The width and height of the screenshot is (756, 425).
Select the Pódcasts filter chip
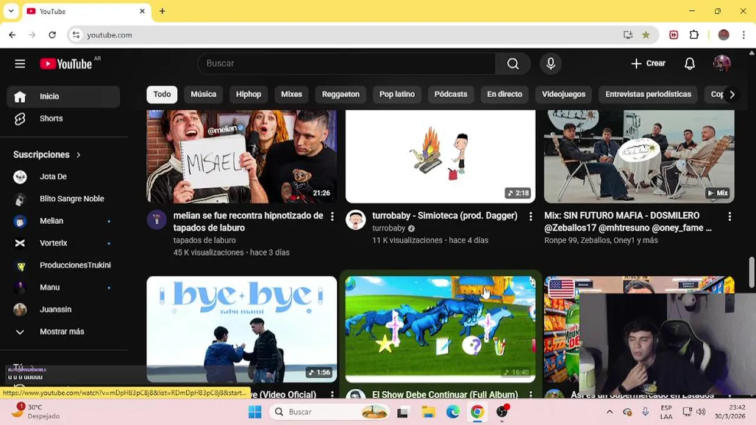(x=451, y=94)
